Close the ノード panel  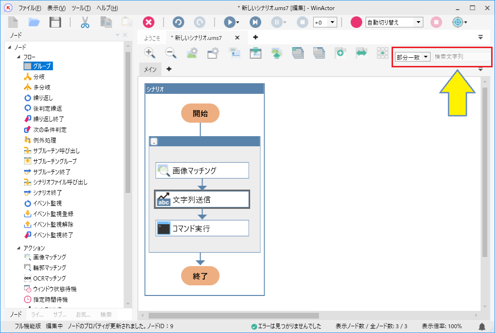pyautogui.click(x=125, y=35)
